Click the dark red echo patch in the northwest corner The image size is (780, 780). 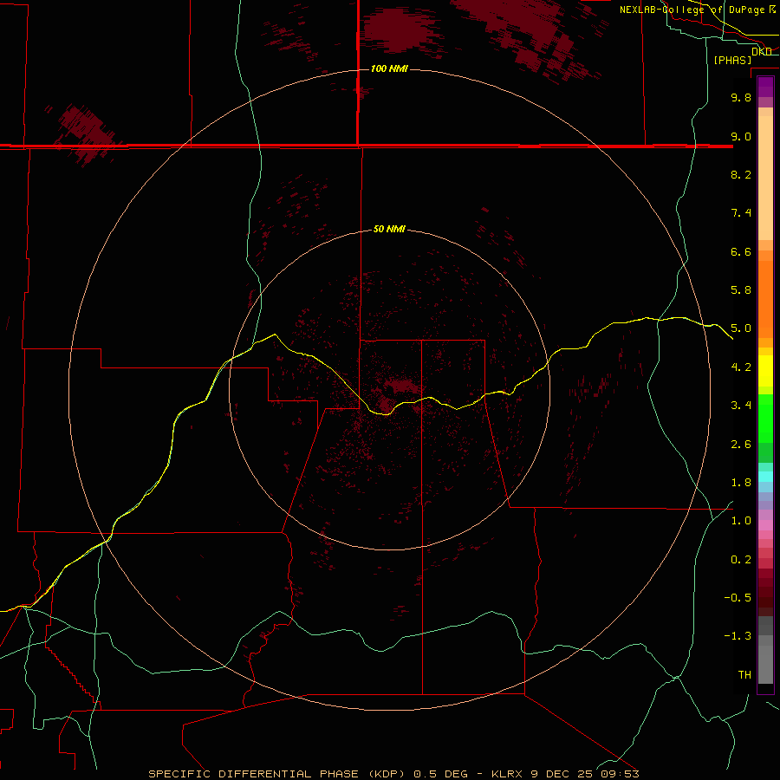tap(85, 133)
